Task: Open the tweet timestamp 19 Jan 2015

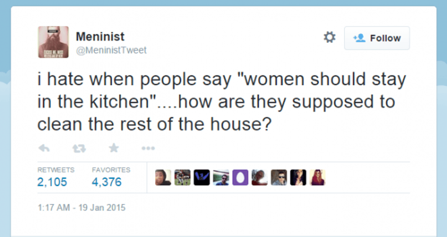Action: pyautogui.click(x=81, y=207)
